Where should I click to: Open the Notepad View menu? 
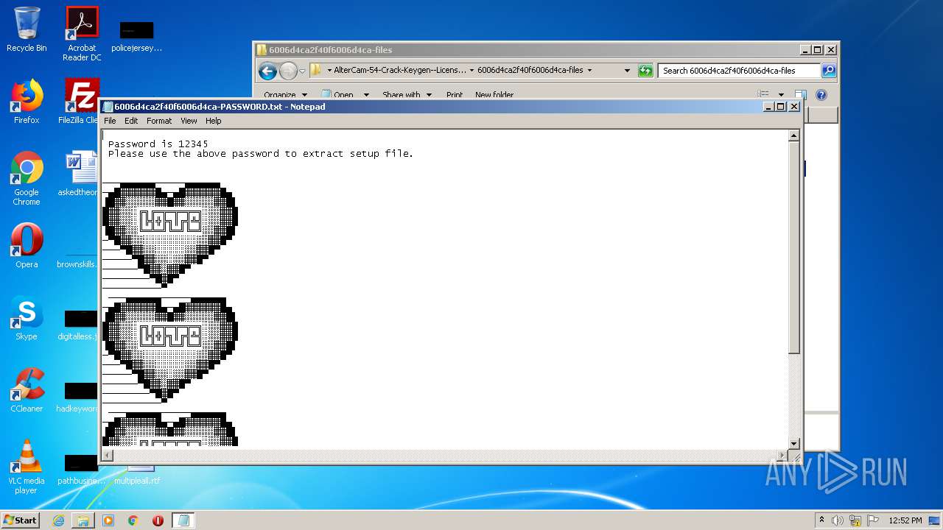[x=189, y=121]
